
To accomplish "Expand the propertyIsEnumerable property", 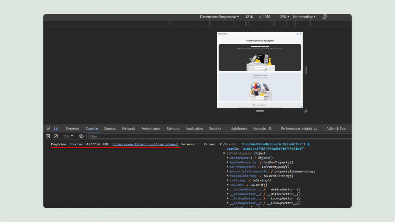I will click(228, 171).
